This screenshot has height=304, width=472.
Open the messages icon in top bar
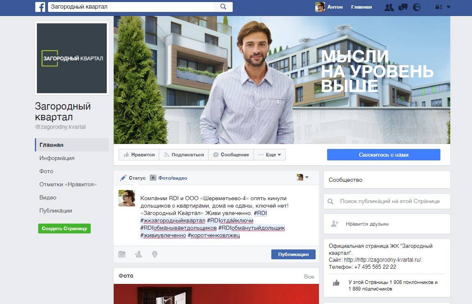point(403,7)
